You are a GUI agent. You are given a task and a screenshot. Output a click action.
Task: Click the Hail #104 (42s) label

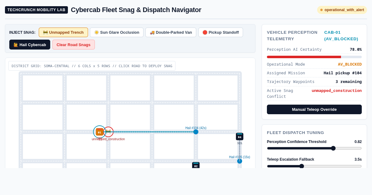(x=196, y=128)
